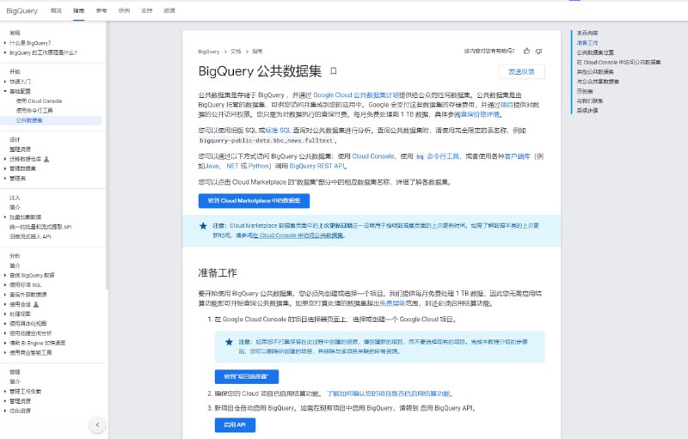Open the 标准 SQL link
The image size is (688, 439).
278,131
